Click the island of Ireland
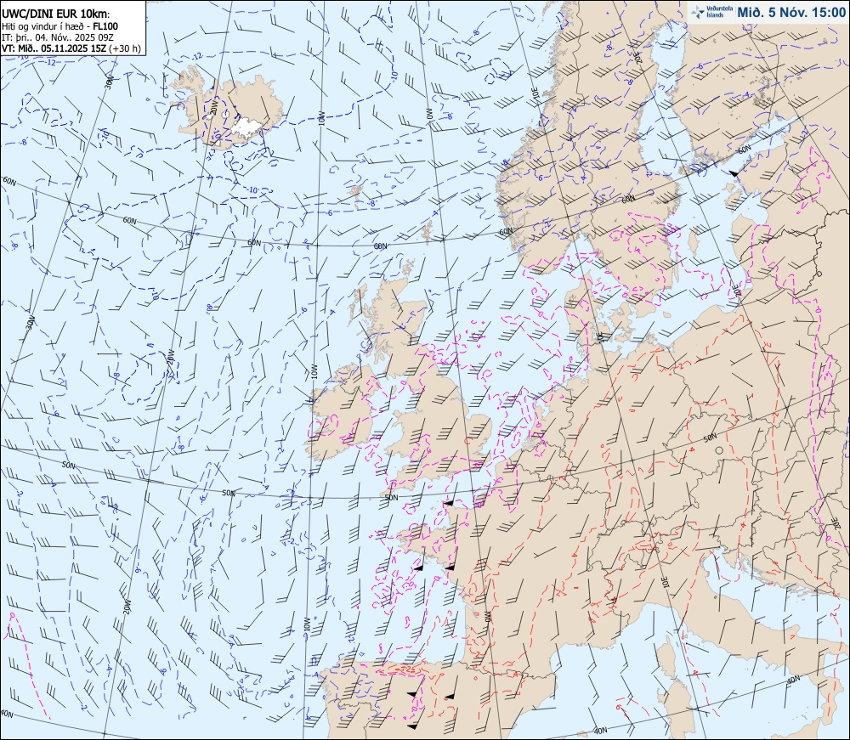The width and height of the screenshot is (850, 740). [x=340, y=412]
